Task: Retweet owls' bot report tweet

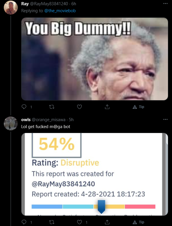Action: [x=52, y=222]
